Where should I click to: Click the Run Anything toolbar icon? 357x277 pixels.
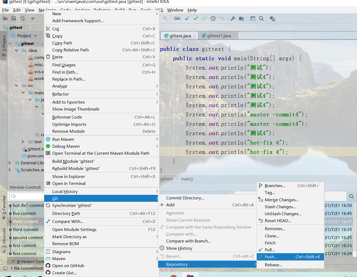click(x=252, y=18)
